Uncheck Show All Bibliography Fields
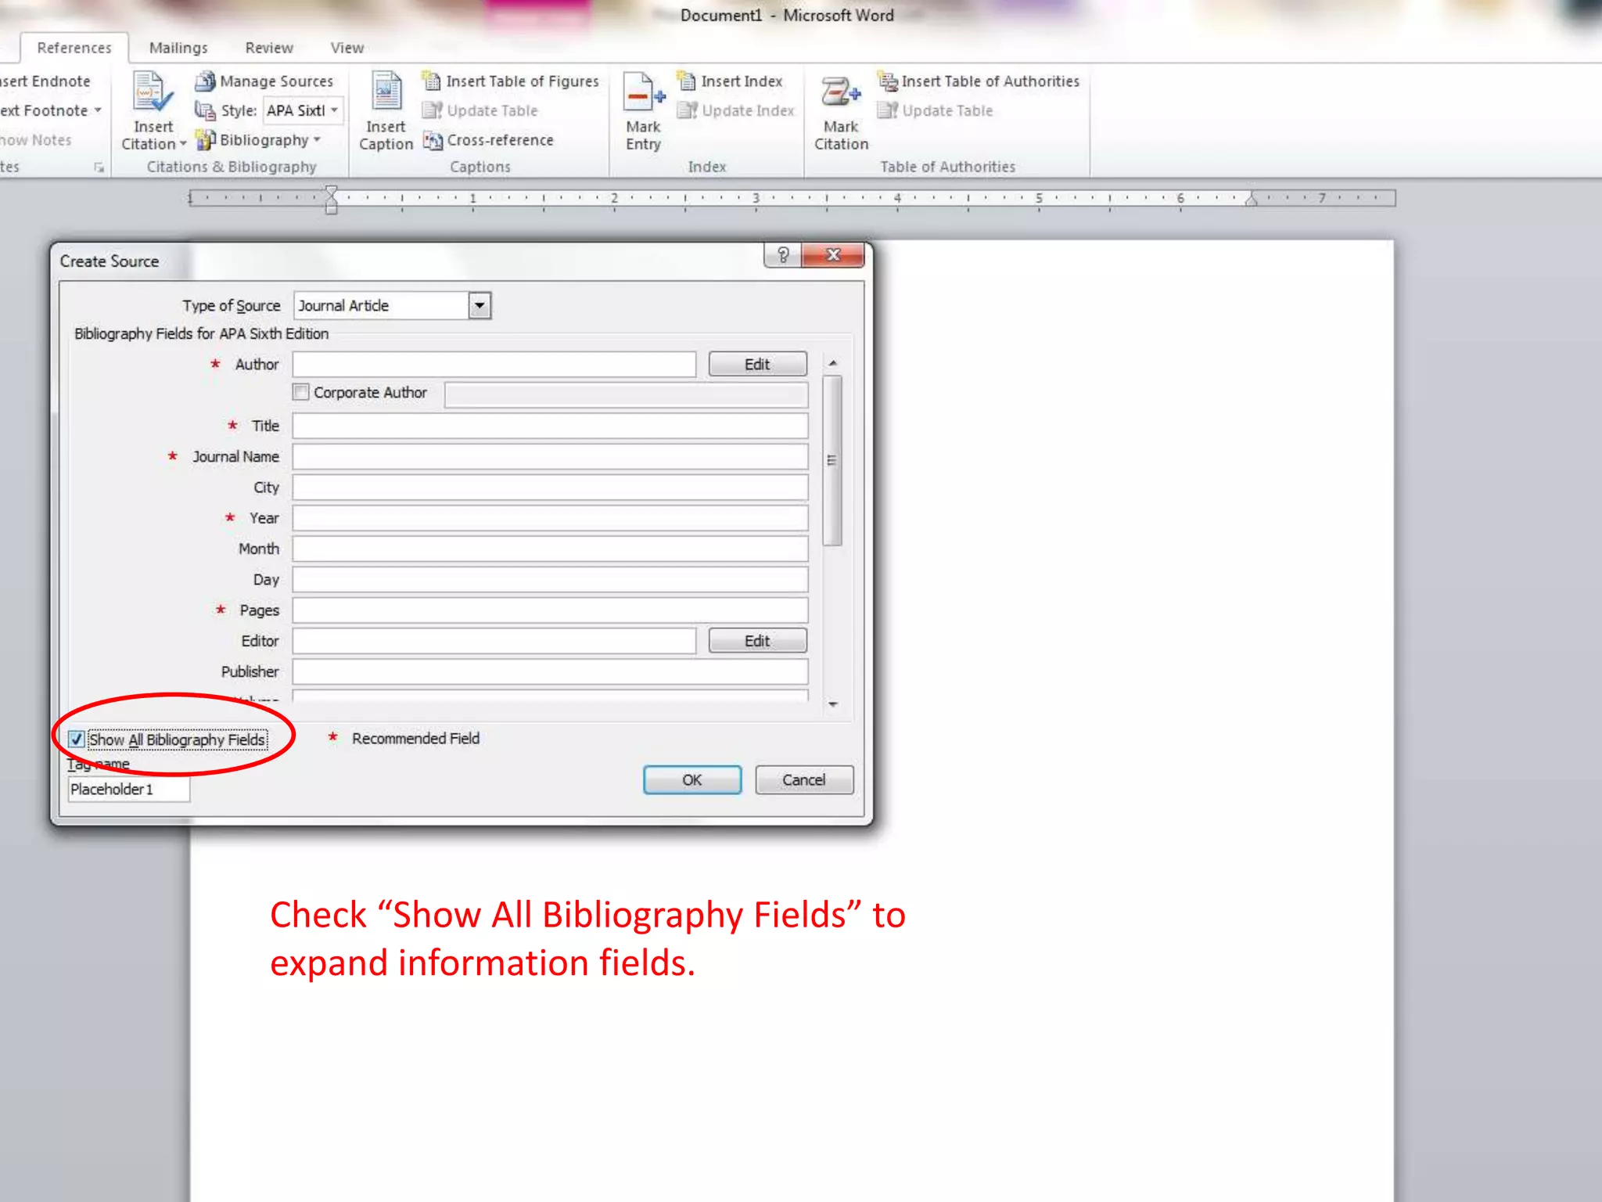The height and width of the screenshot is (1202, 1602). coord(77,739)
